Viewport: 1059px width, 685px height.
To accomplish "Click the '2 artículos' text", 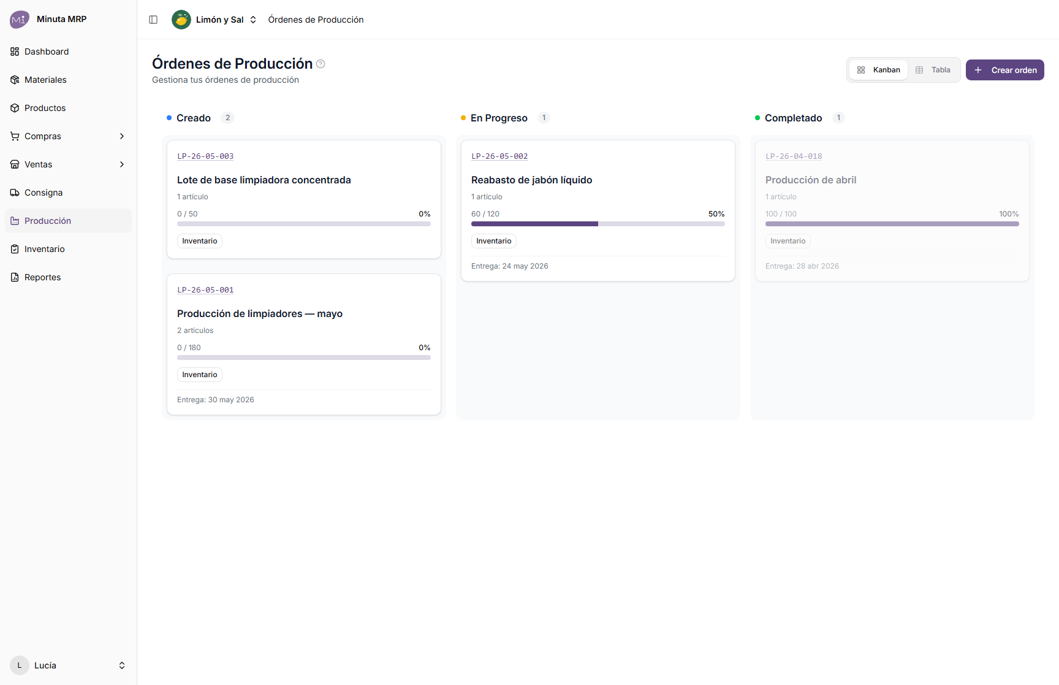I will pos(195,331).
